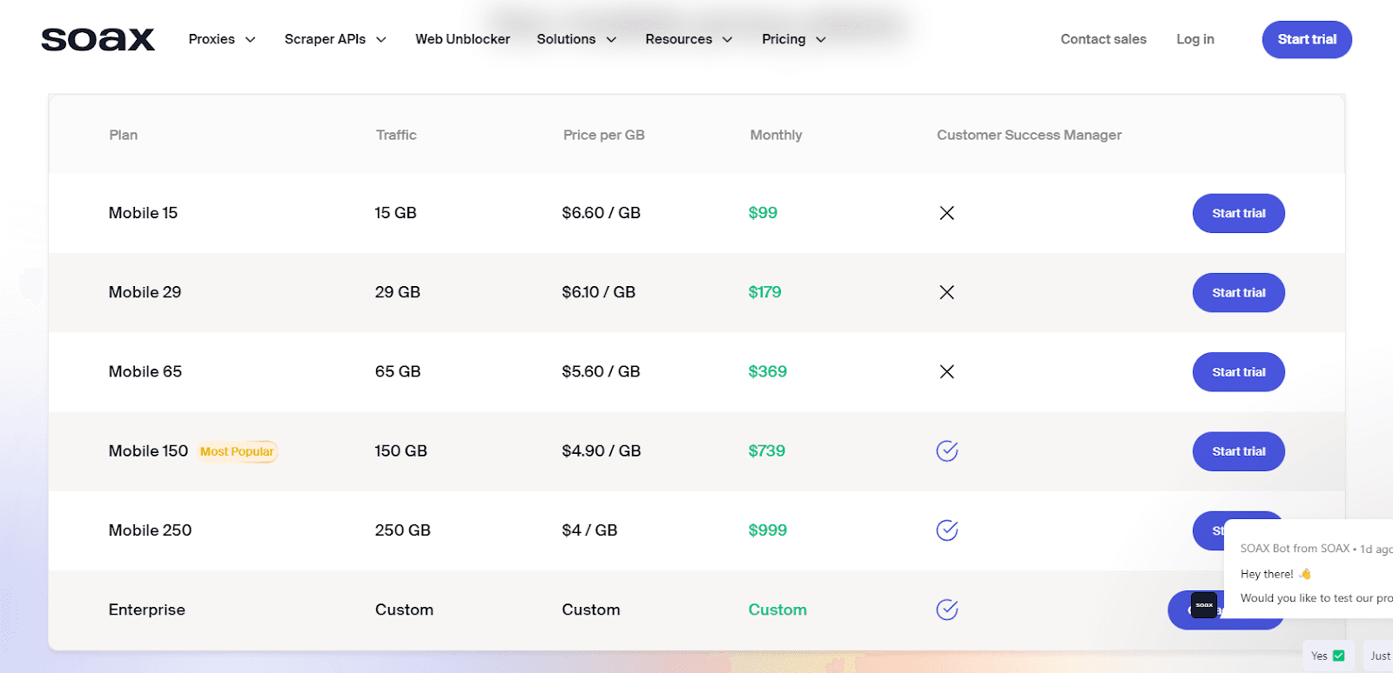Click the X icon in Mobile 15 row
The height and width of the screenshot is (673, 1393).
click(947, 213)
